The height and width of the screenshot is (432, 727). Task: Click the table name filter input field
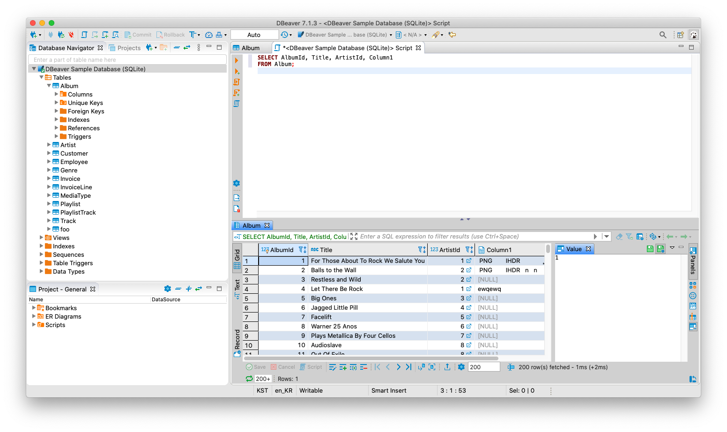pos(127,60)
